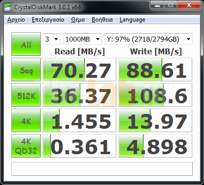Click the 4K write result 13.97
The image size is (204, 185).
(155, 120)
